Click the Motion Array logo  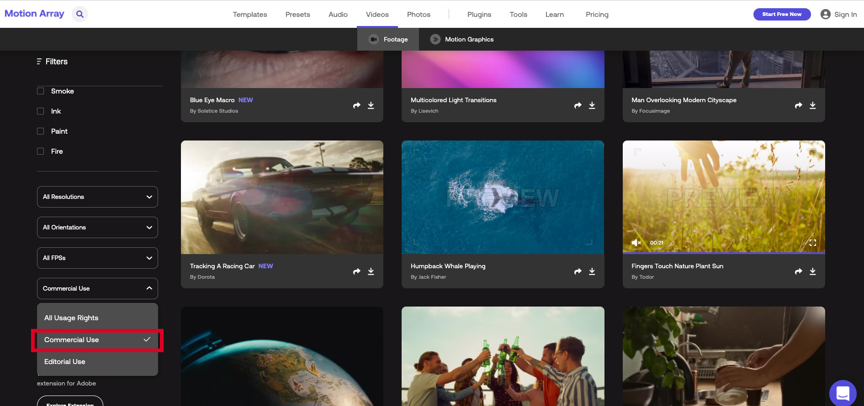[34, 14]
